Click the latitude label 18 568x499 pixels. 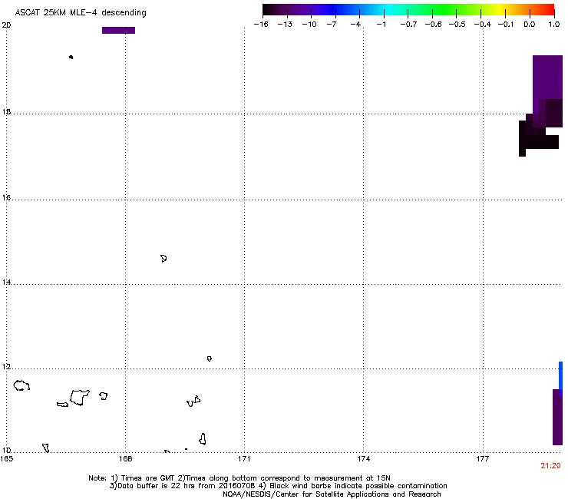6,112
